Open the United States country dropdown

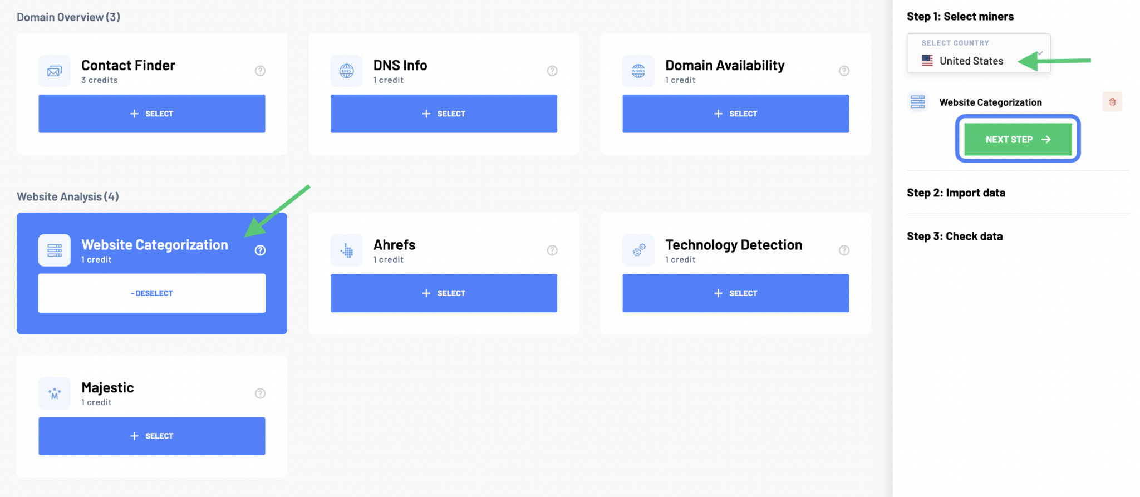[978, 61]
